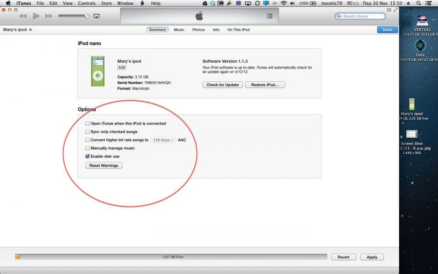The width and height of the screenshot is (438, 274).
Task: Uncheck Enable disk use
Action: click(88, 156)
